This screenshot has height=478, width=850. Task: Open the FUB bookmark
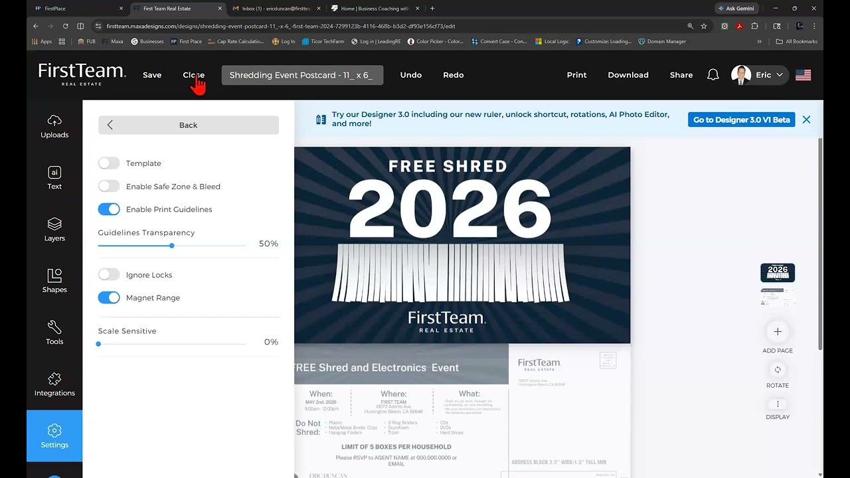tap(86, 41)
